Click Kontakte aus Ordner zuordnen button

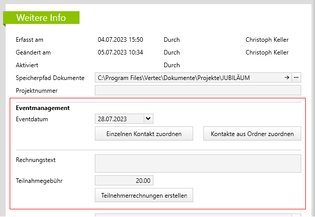[252, 133]
